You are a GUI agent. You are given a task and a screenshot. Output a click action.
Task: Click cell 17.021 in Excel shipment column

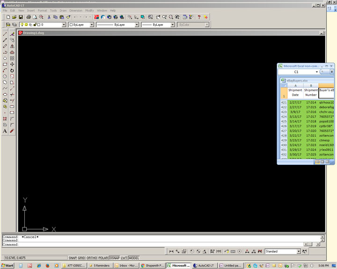pyautogui.click(x=311, y=135)
